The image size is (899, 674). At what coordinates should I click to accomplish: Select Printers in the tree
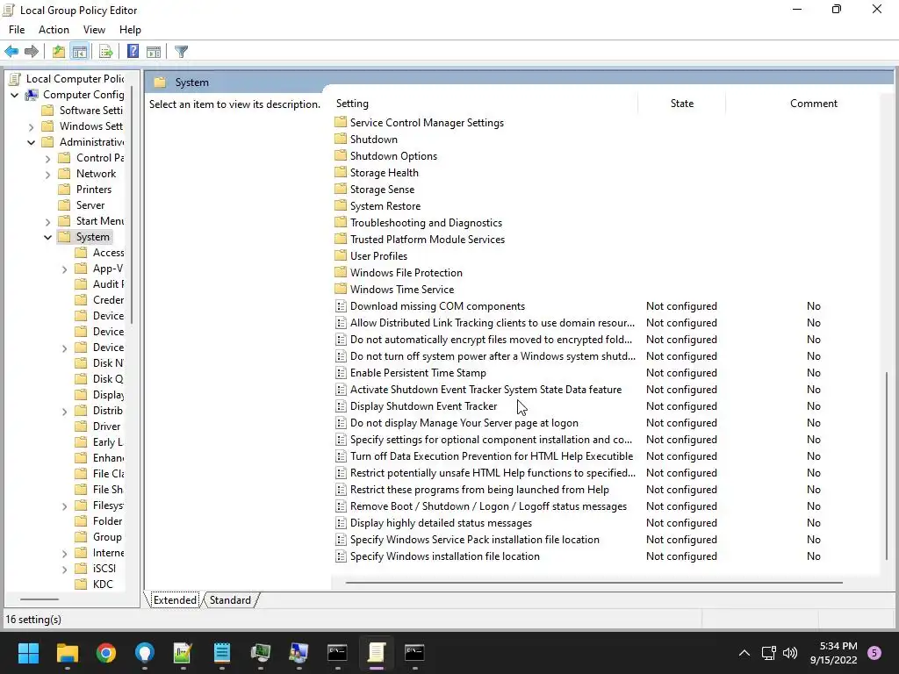click(x=93, y=190)
